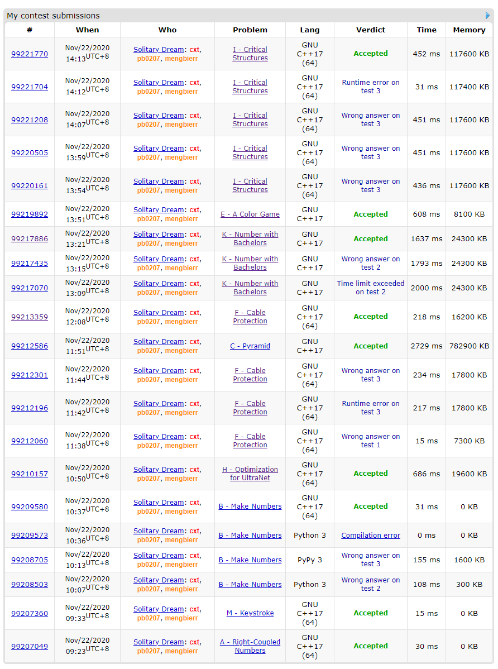Open submission 99209573
Image resolution: width=498 pixels, height=669 pixels.
click(x=30, y=536)
